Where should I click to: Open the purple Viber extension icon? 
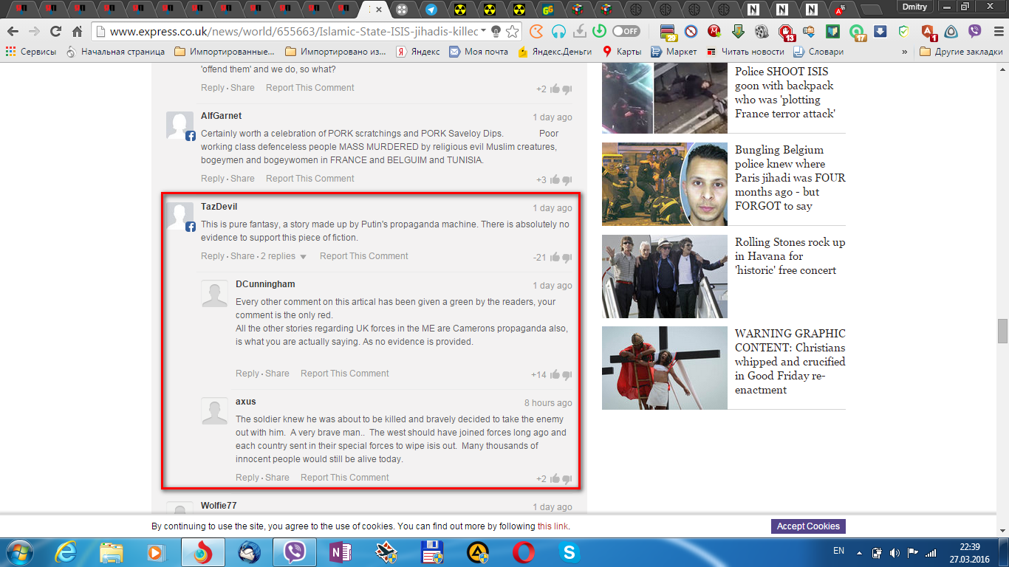point(974,32)
